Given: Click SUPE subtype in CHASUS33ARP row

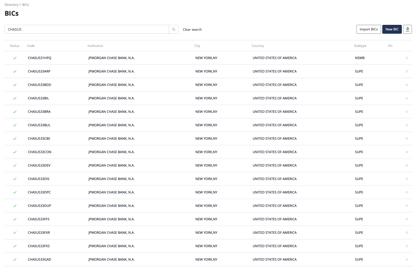Looking at the screenshot, I should pyautogui.click(x=359, y=71).
